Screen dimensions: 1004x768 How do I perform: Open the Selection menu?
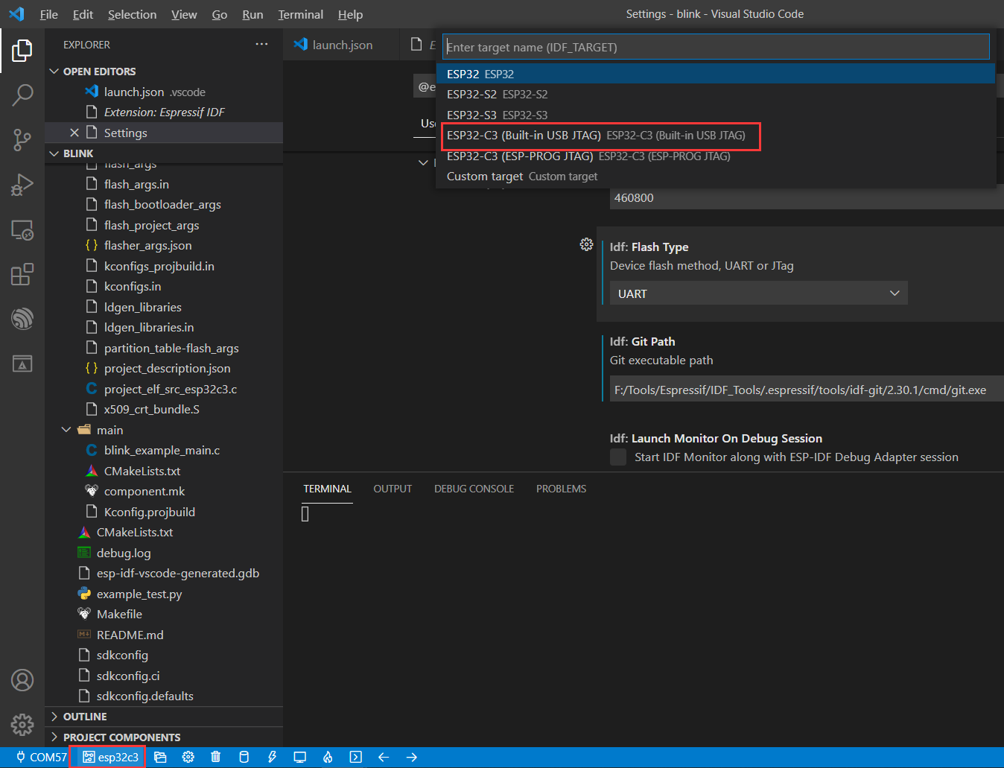click(132, 14)
